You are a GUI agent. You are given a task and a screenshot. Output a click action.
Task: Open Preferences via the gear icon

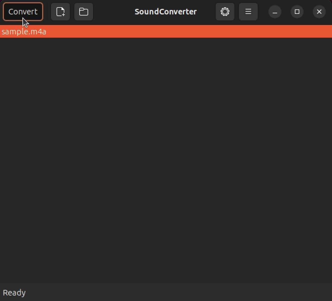point(225,12)
